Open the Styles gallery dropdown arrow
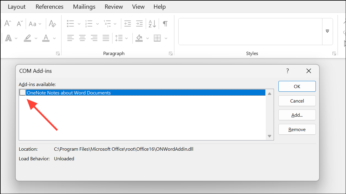The image size is (346, 194). tap(327, 31)
